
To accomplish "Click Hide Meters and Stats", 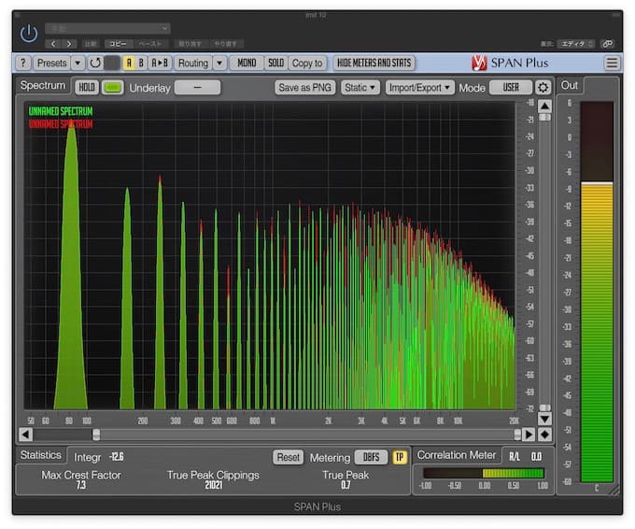I will tap(374, 63).
